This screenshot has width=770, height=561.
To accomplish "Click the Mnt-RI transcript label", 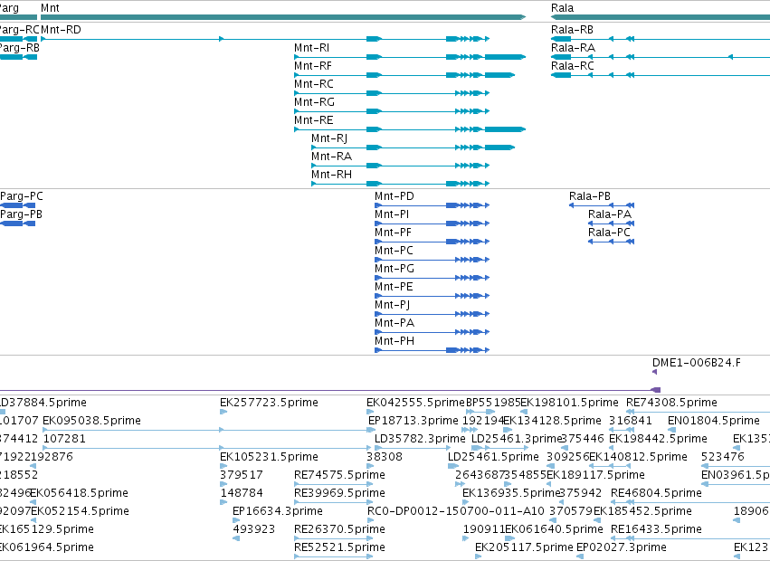I will (x=312, y=48).
